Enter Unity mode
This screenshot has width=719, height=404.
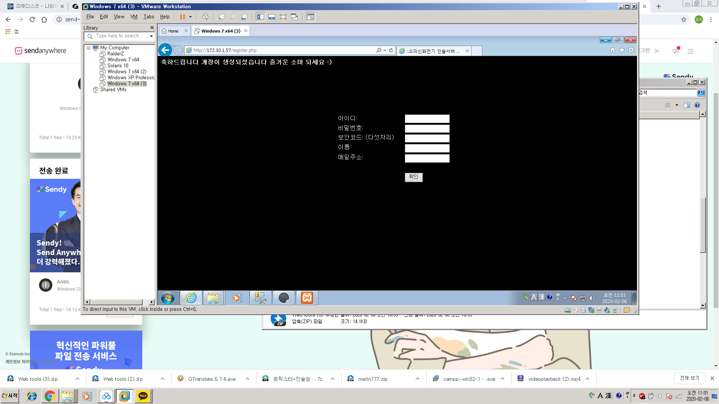point(294,16)
